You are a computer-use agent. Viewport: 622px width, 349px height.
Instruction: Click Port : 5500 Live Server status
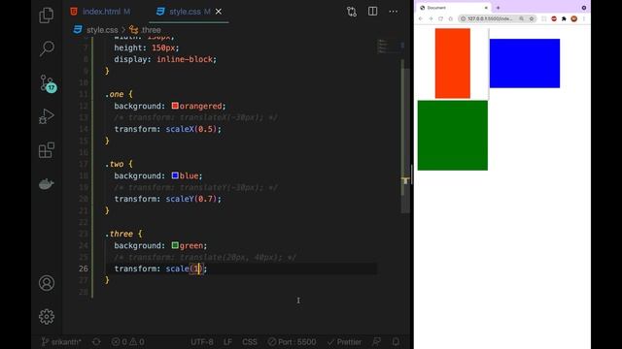click(x=292, y=342)
